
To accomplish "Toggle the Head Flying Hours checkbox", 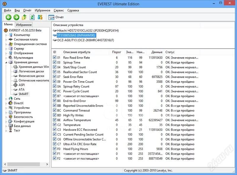I will pos(55,149).
